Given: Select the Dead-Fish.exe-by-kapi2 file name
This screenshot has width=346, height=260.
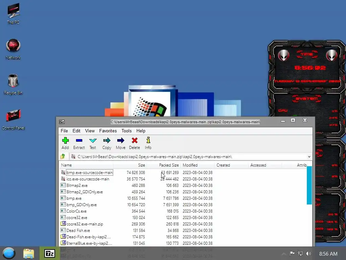Looking at the screenshot, I should (89, 237).
